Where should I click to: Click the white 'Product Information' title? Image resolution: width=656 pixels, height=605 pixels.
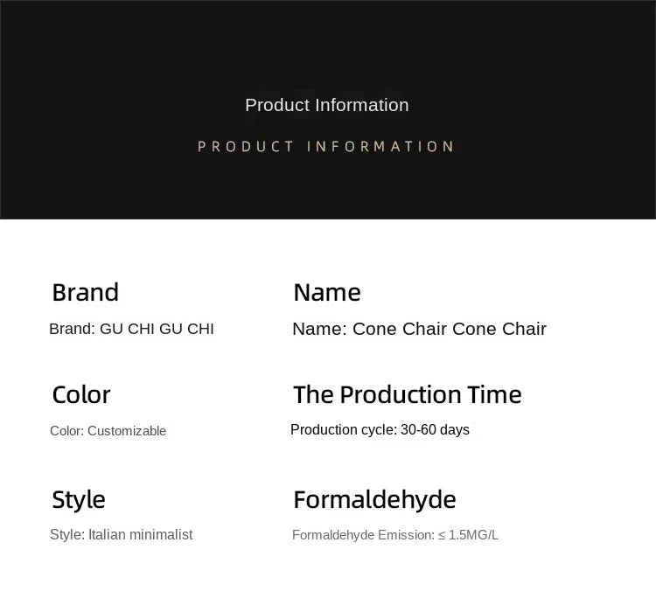click(x=327, y=105)
